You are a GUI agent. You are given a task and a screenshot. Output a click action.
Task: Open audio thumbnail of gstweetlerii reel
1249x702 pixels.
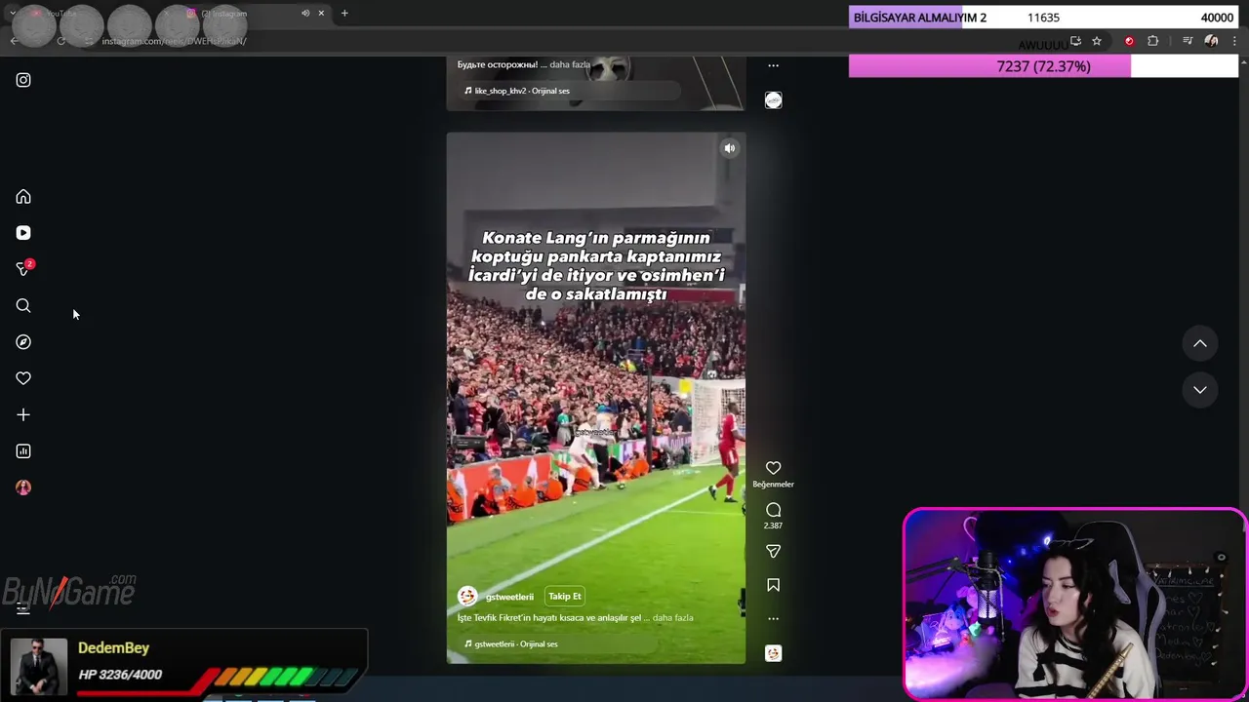pos(773,653)
